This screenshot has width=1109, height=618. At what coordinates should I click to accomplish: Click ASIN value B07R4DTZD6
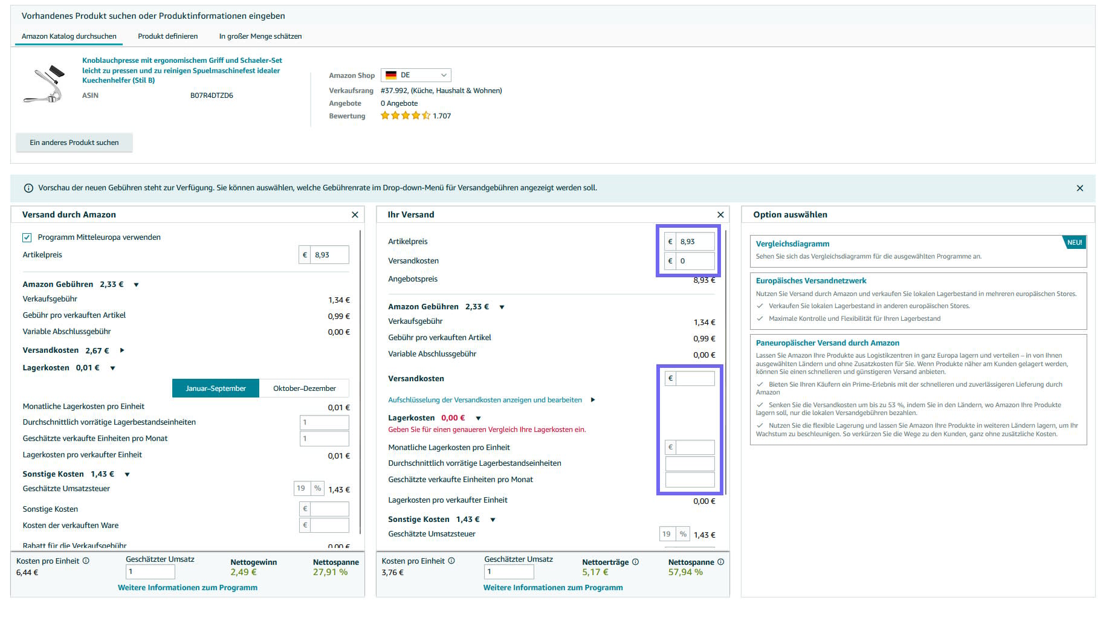(212, 95)
